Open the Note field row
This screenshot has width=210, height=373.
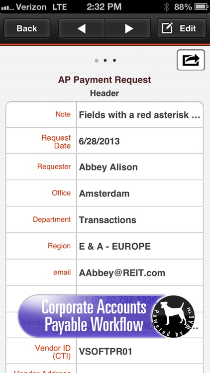click(x=105, y=115)
